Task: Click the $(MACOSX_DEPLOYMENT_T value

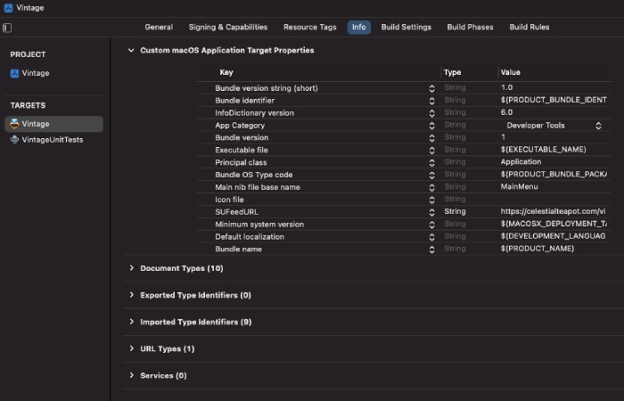Action: (554, 224)
